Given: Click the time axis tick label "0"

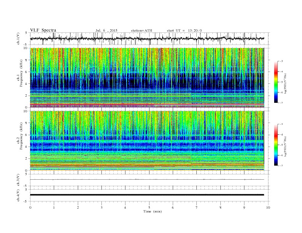Looking at the screenshot, I should [x=30, y=207].
